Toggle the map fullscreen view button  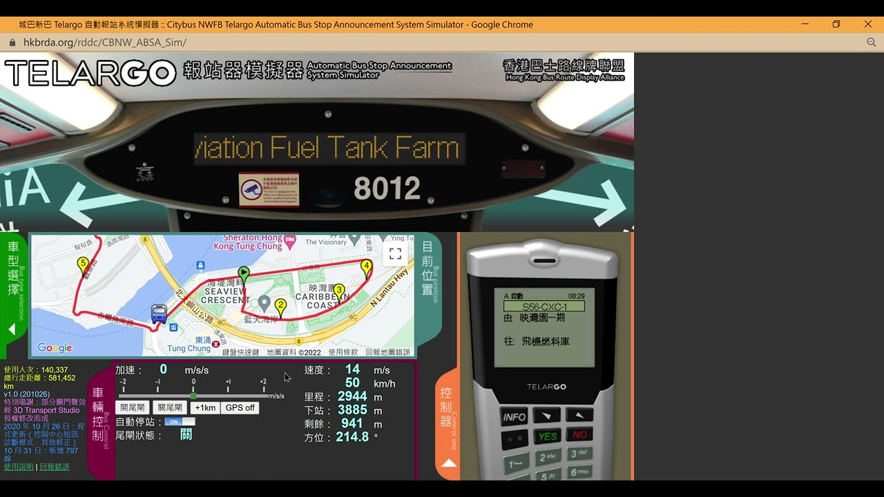point(395,254)
